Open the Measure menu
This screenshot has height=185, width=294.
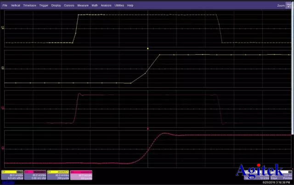coord(83,6)
